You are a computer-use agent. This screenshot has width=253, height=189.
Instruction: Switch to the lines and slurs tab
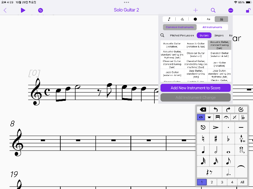coord(182,19)
